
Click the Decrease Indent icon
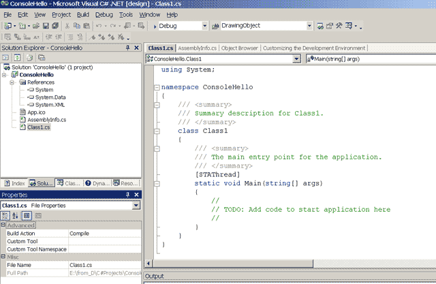pyautogui.click(x=49, y=37)
